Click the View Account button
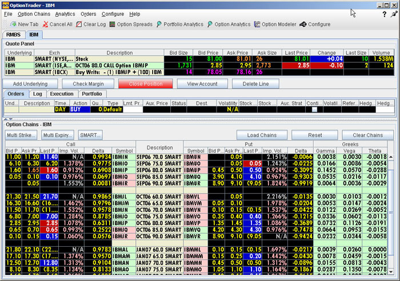Screen dimensions: 400x281 (x=202, y=84)
